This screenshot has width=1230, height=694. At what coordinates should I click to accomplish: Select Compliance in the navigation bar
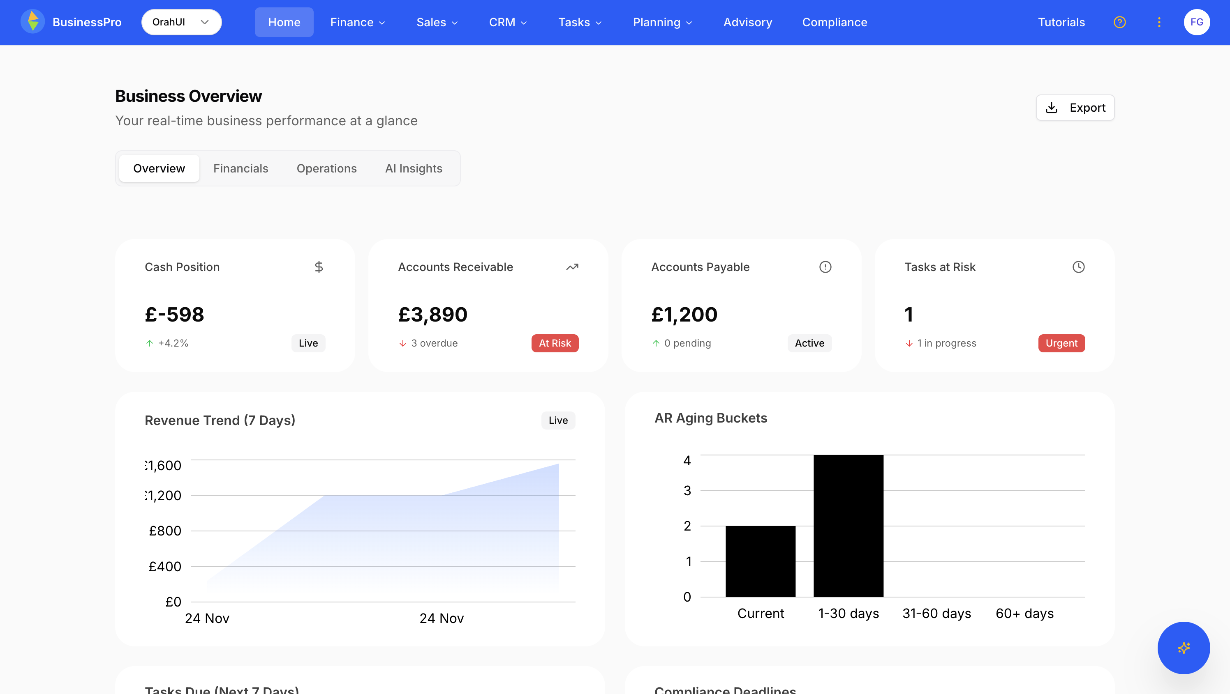point(835,22)
